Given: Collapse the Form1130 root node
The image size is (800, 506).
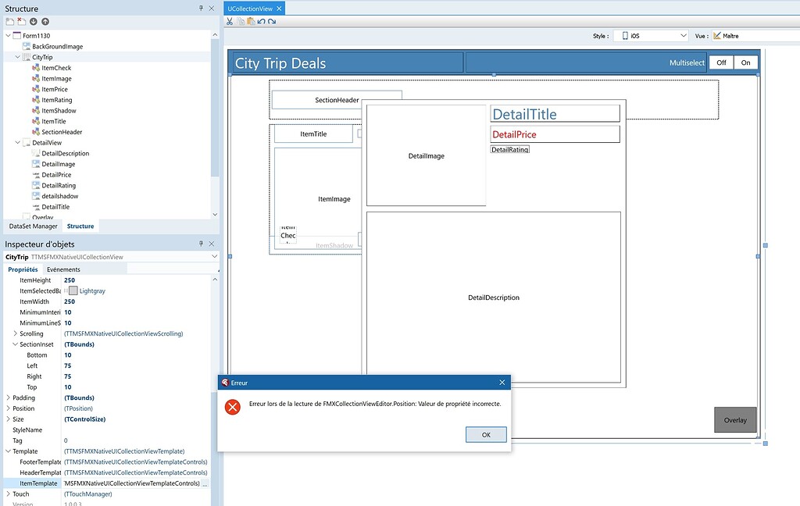Looking at the screenshot, I should pyautogui.click(x=8, y=35).
